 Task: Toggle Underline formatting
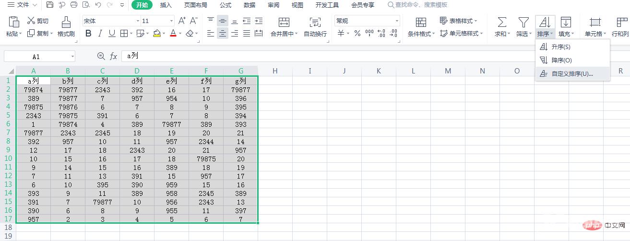point(112,34)
